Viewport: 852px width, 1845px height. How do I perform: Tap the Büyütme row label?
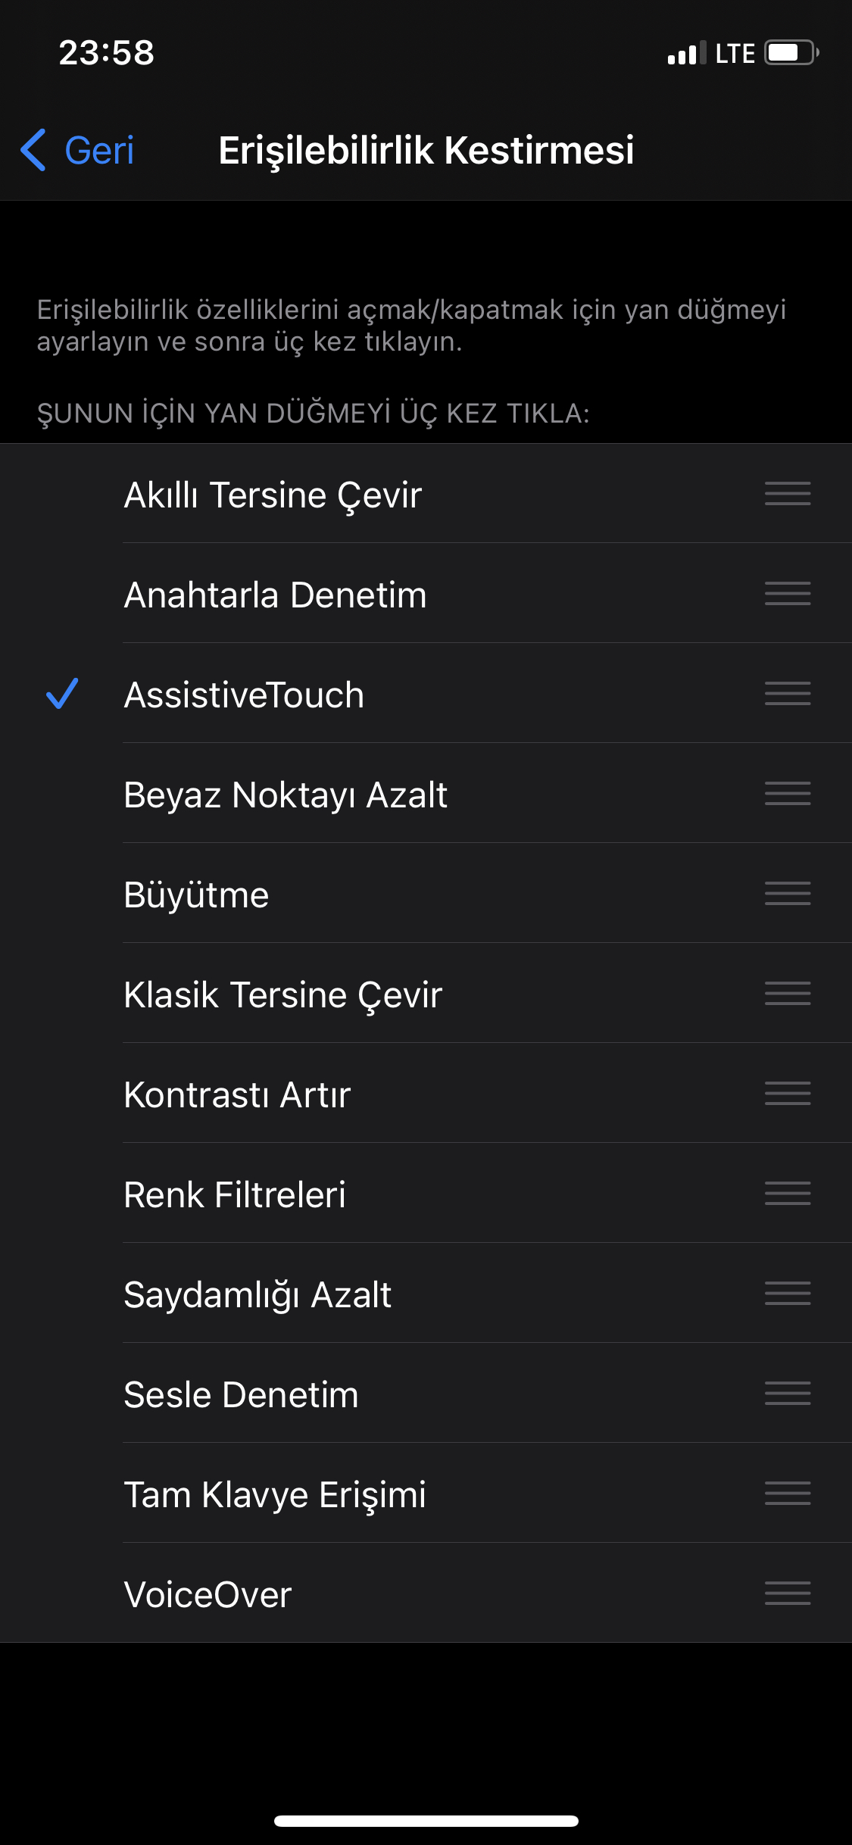click(x=197, y=895)
